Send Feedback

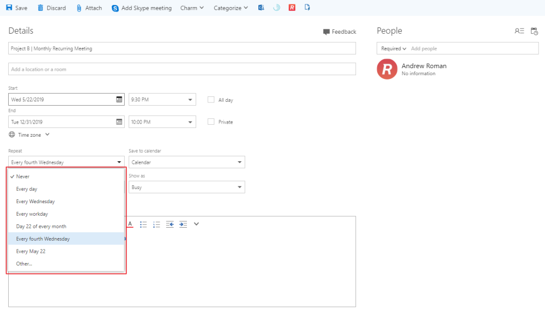click(340, 32)
